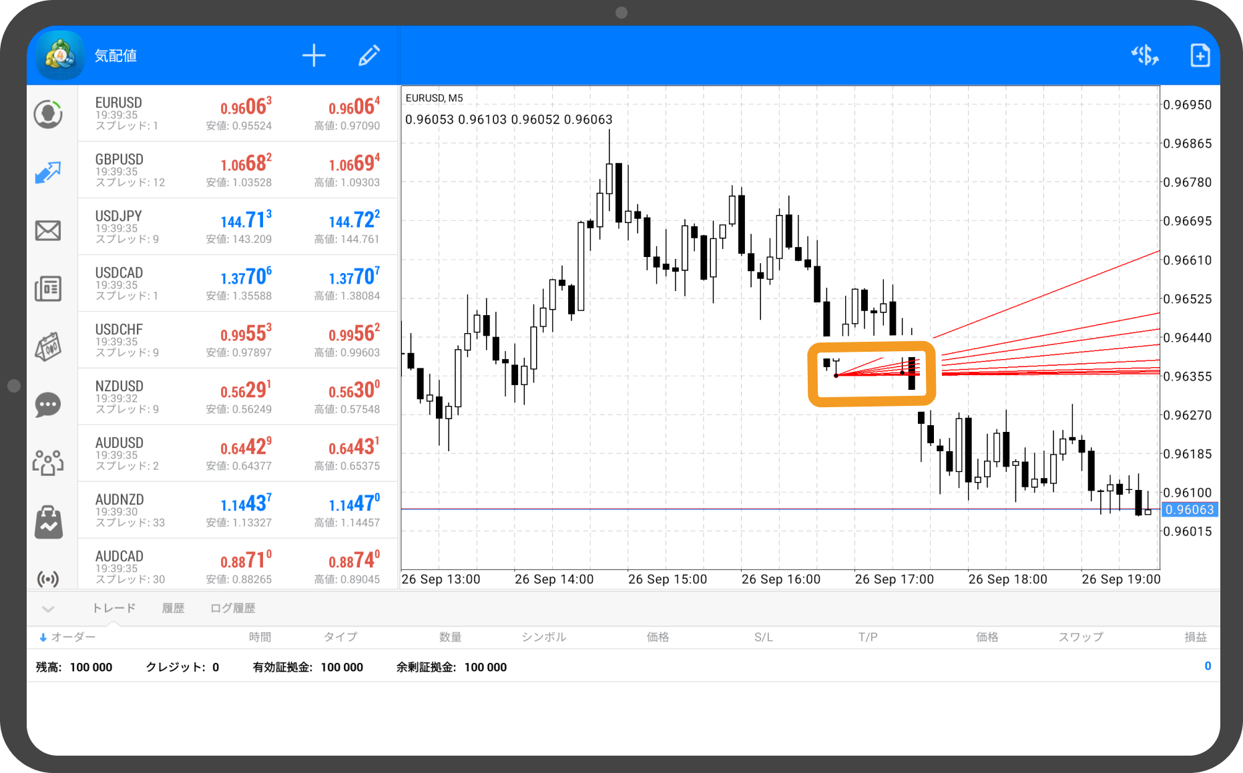Open the add document icon in top bar
1243x773 pixels.
pos(1200,55)
